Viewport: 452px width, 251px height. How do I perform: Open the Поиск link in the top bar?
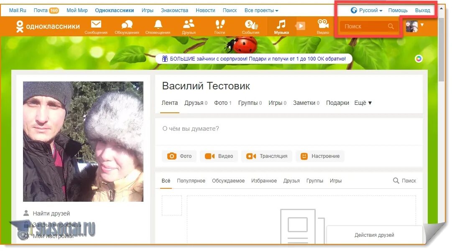(230, 10)
